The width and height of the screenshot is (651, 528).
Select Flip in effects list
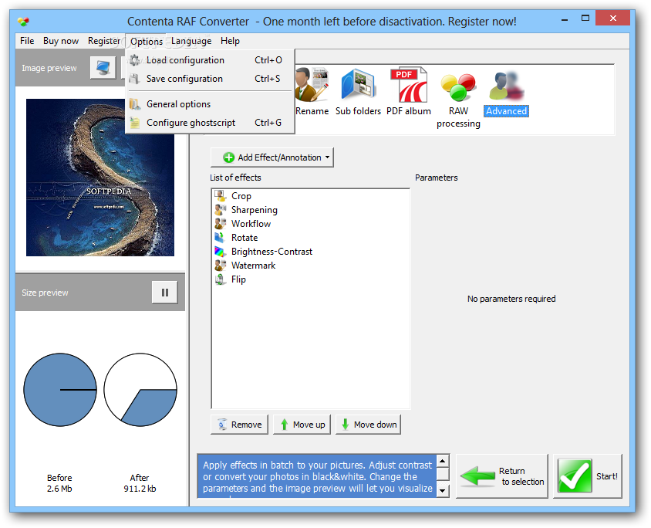238,279
